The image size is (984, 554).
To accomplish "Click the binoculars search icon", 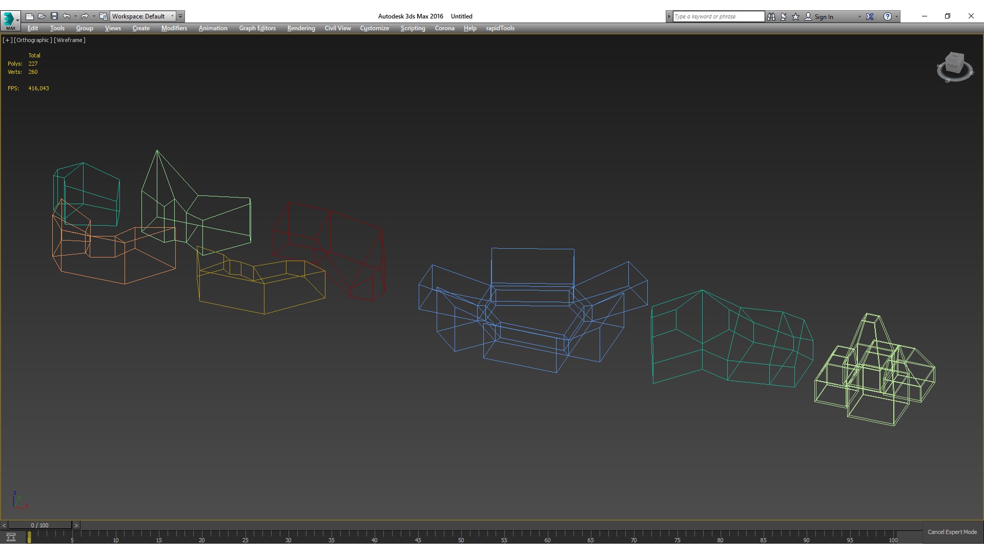I will tap(771, 16).
